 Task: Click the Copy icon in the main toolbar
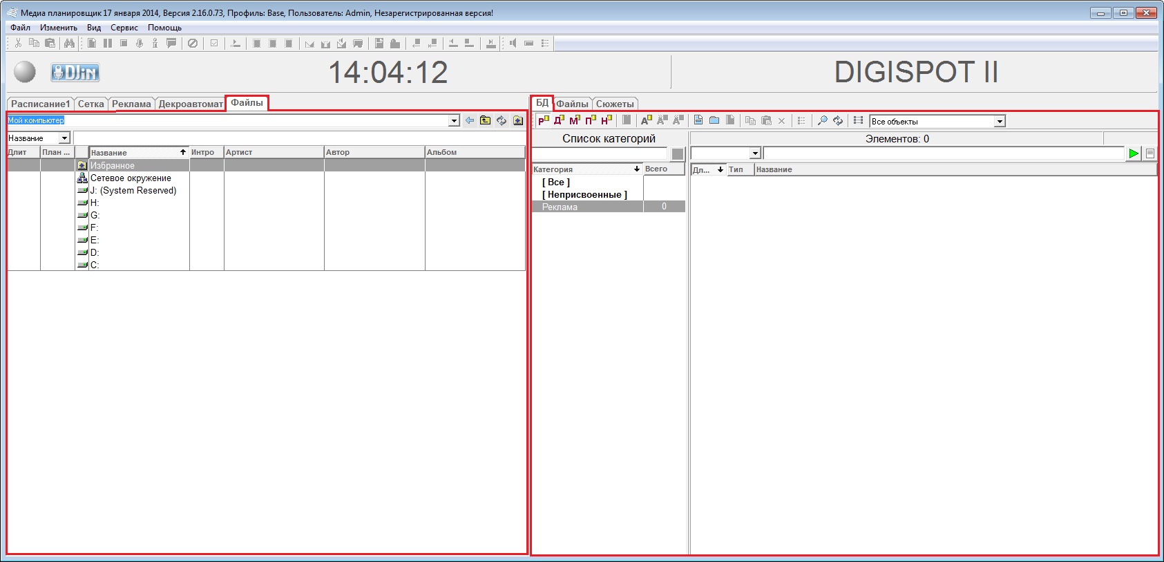point(34,43)
